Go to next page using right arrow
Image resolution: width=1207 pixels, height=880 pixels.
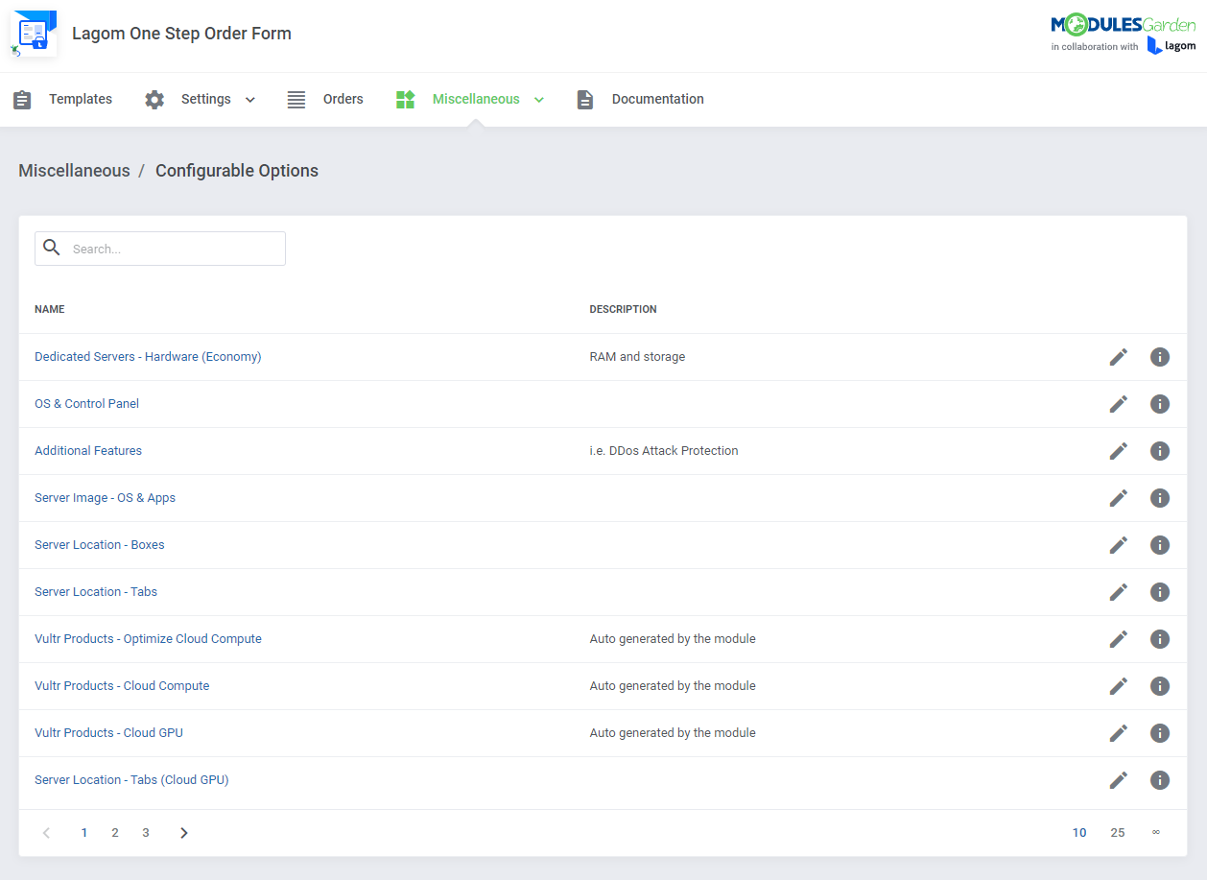pyautogui.click(x=183, y=832)
